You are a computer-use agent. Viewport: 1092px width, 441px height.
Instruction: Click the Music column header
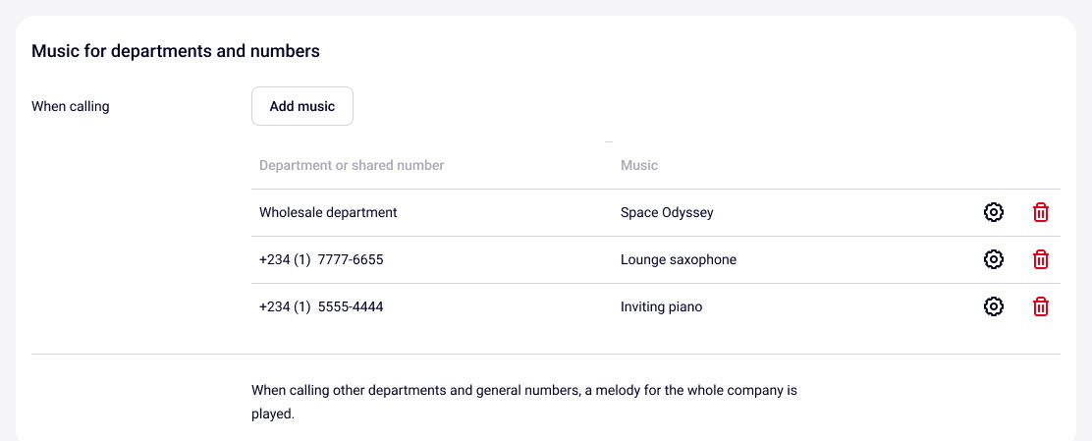(639, 165)
